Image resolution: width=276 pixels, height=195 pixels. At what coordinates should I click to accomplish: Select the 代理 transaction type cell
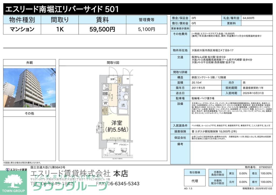(195, 181)
